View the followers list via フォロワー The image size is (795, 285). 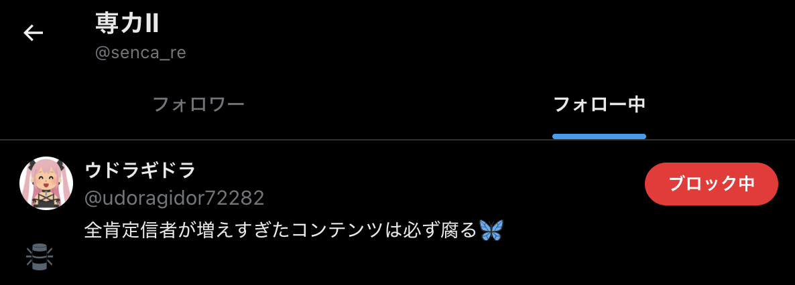(198, 105)
